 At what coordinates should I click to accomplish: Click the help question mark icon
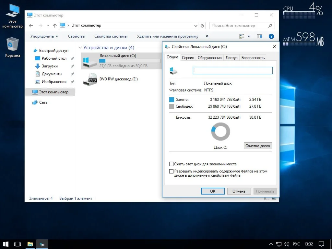click(271, 36)
